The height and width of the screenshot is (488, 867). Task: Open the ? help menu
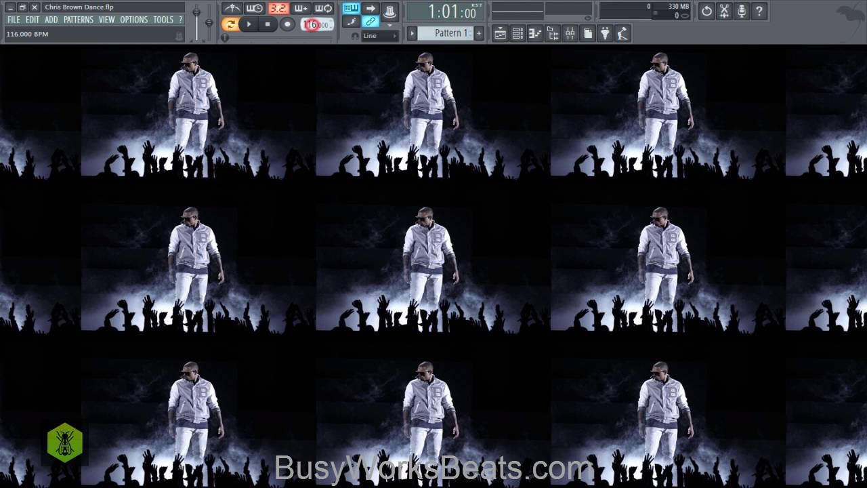pyautogui.click(x=181, y=20)
